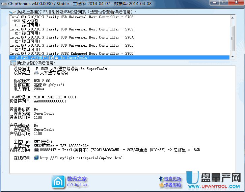Click the up-arrow icon next to 检查更新

[161, 179]
